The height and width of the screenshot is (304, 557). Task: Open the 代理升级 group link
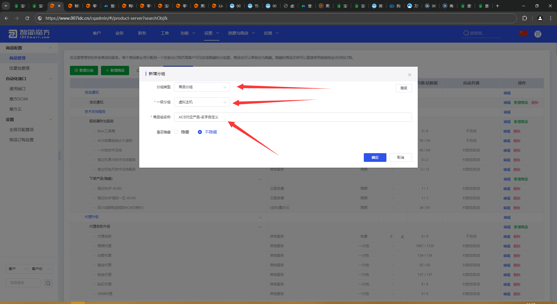(x=92, y=217)
